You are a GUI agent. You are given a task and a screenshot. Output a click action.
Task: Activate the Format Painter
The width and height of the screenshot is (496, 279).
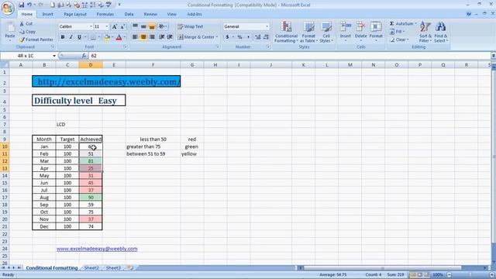(36, 40)
